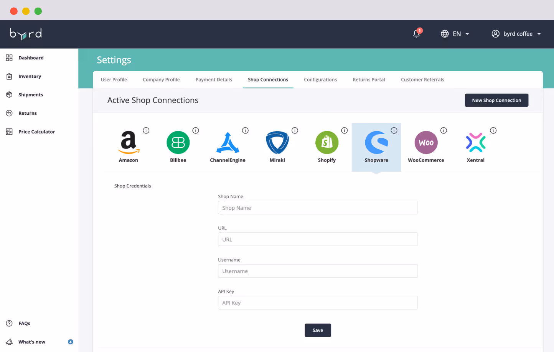Select the Shopify shop integration icon

tap(326, 142)
